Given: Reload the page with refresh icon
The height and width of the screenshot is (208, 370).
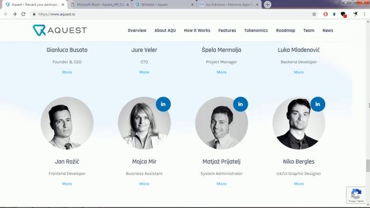Looking at the screenshot, I should (23, 14).
